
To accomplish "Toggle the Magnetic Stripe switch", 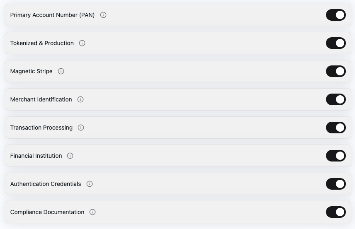I will pos(336,71).
